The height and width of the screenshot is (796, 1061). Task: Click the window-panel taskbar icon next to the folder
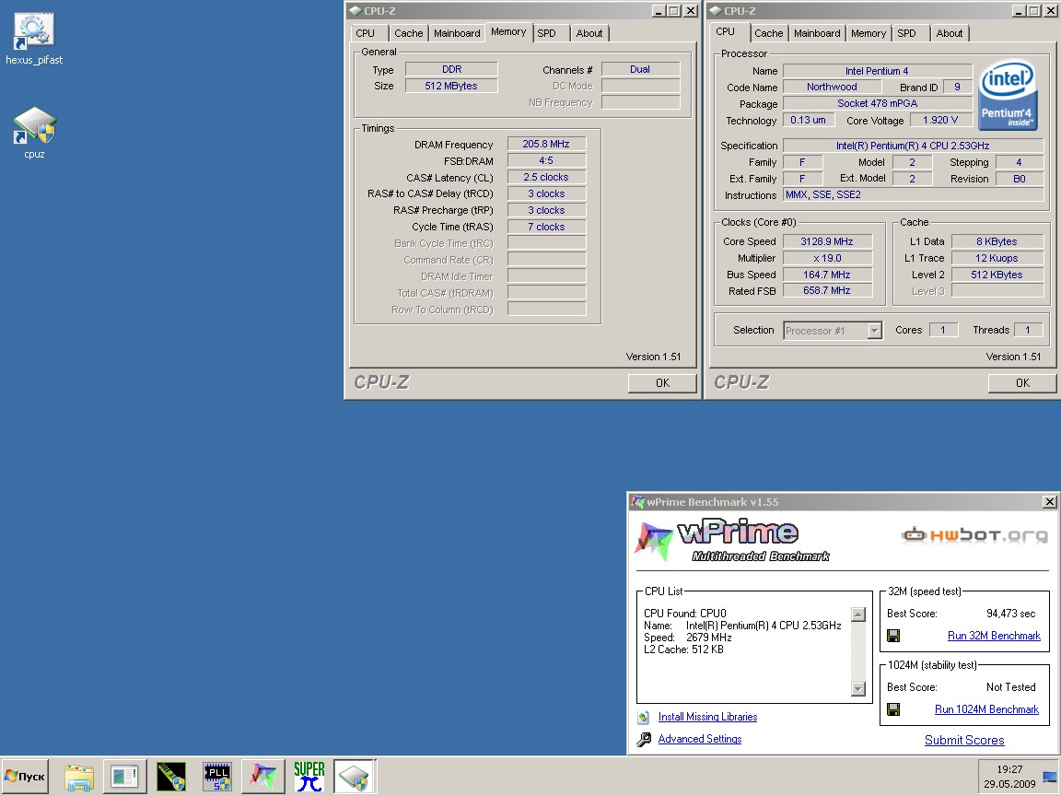click(124, 777)
